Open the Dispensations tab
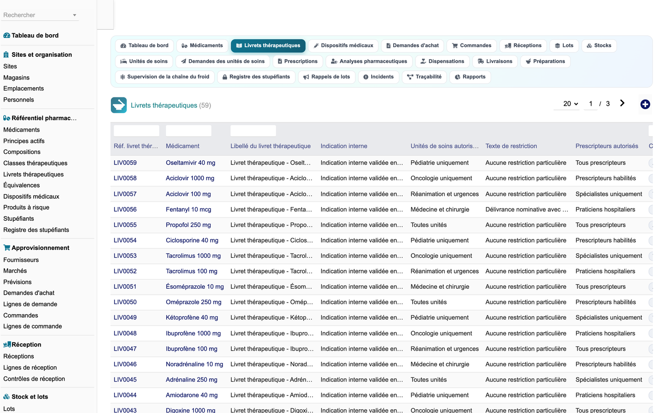The width and height of the screenshot is (667, 413). click(442, 61)
